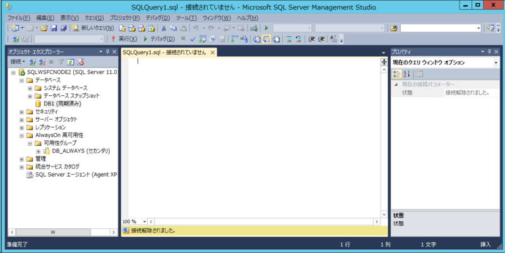The width and height of the screenshot is (505, 253).
Task: Click the Parse query checkmark icon
Action: coord(194,39)
